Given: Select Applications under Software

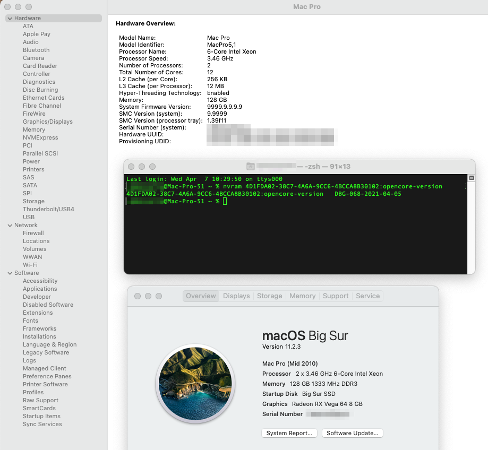Looking at the screenshot, I should (x=40, y=289).
